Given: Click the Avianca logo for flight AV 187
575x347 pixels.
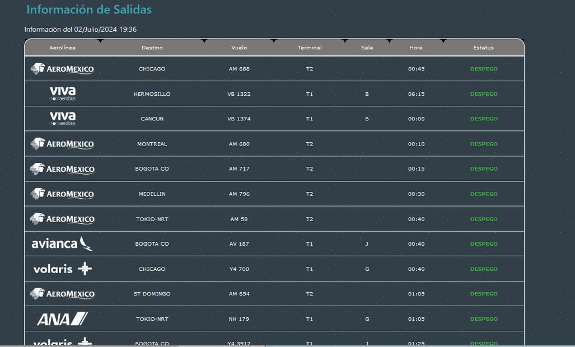Looking at the screenshot, I should (62, 243).
